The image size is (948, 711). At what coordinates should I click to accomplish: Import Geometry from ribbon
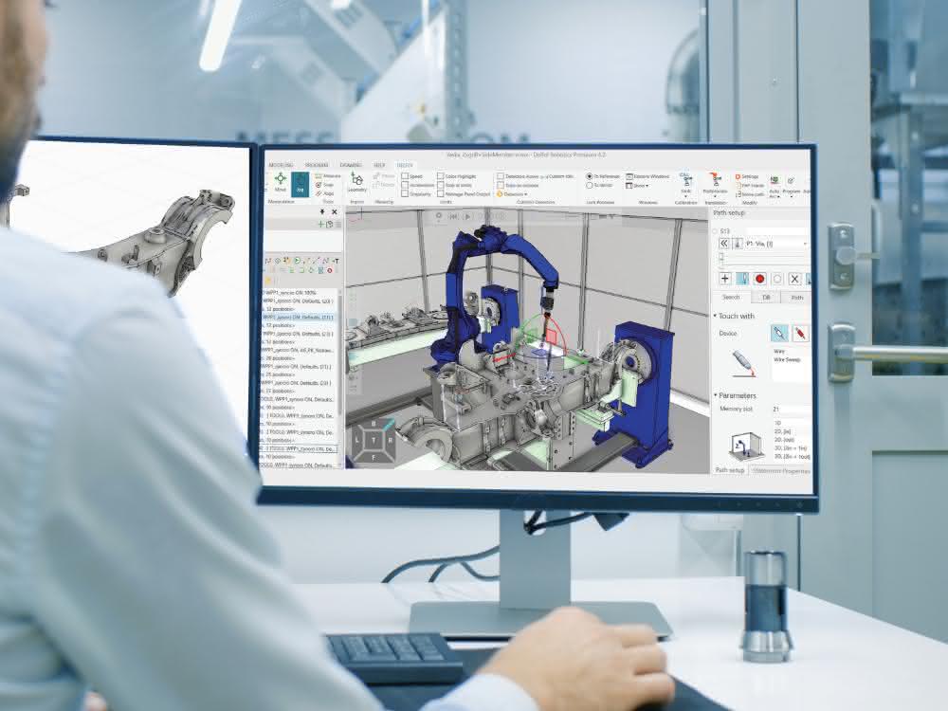tap(357, 182)
